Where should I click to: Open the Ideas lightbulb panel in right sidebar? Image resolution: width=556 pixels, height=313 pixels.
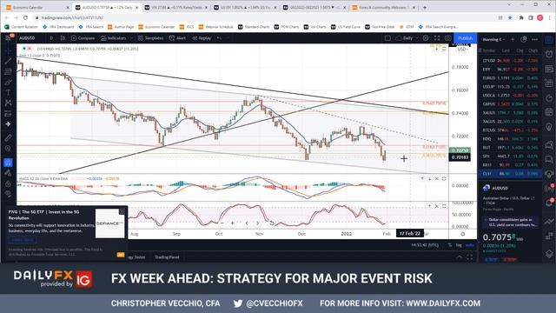point(549,127)
